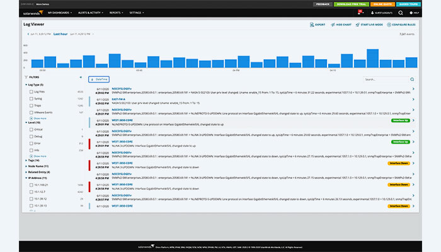Click the More Demos text in top bar

(42, 4)
